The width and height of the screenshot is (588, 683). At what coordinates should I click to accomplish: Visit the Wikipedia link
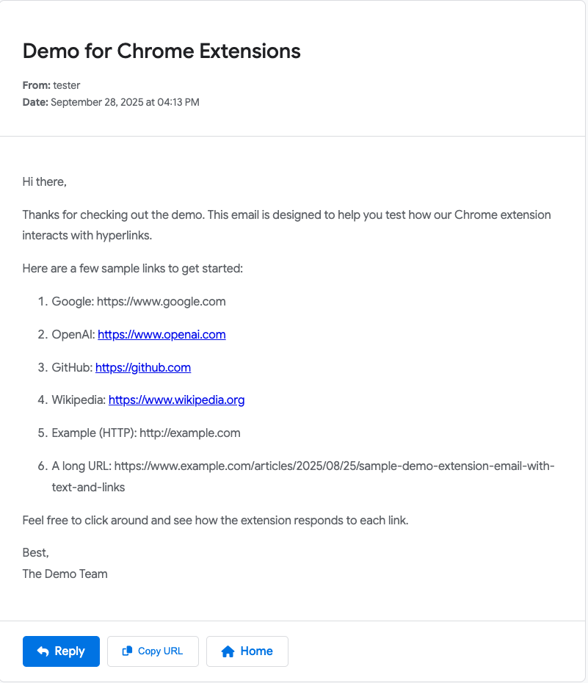pyautogui.click(x=176, y=400)
